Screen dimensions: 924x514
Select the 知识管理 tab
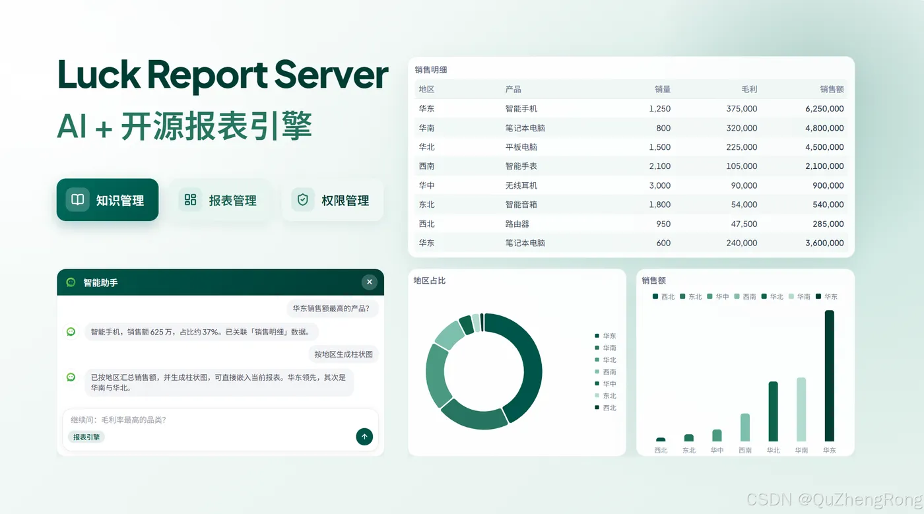108,200
